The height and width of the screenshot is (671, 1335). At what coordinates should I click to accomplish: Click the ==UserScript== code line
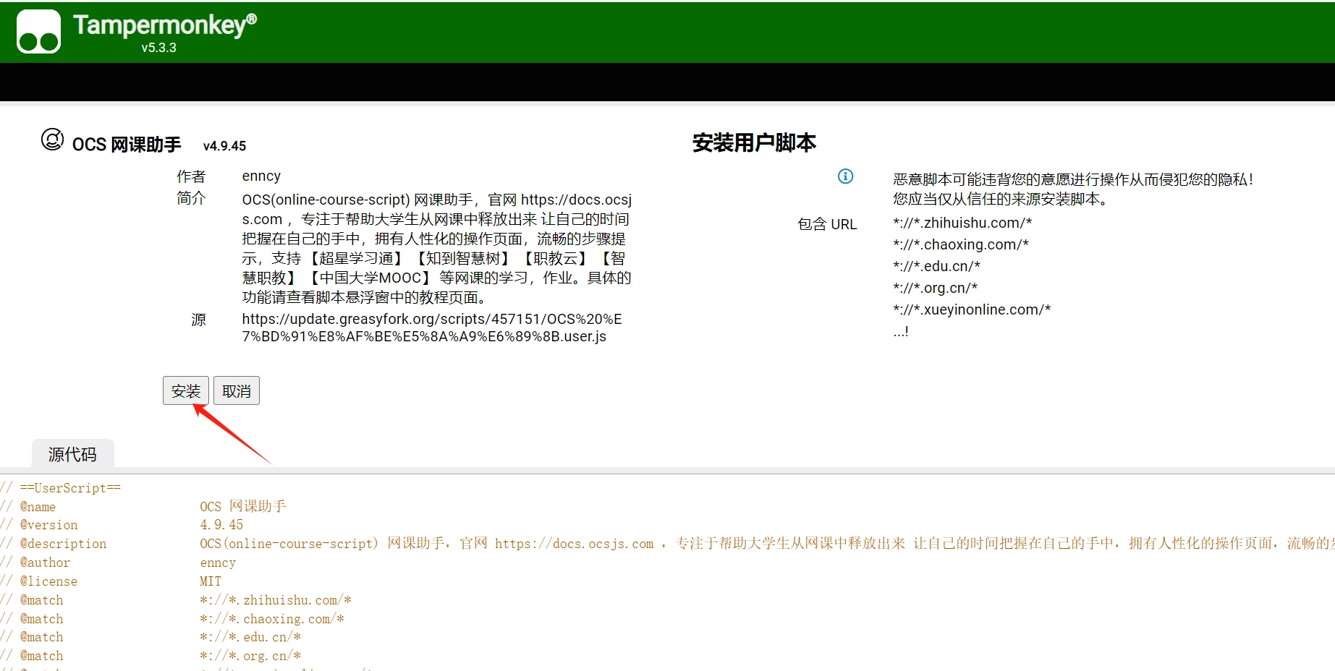(61, 488)
